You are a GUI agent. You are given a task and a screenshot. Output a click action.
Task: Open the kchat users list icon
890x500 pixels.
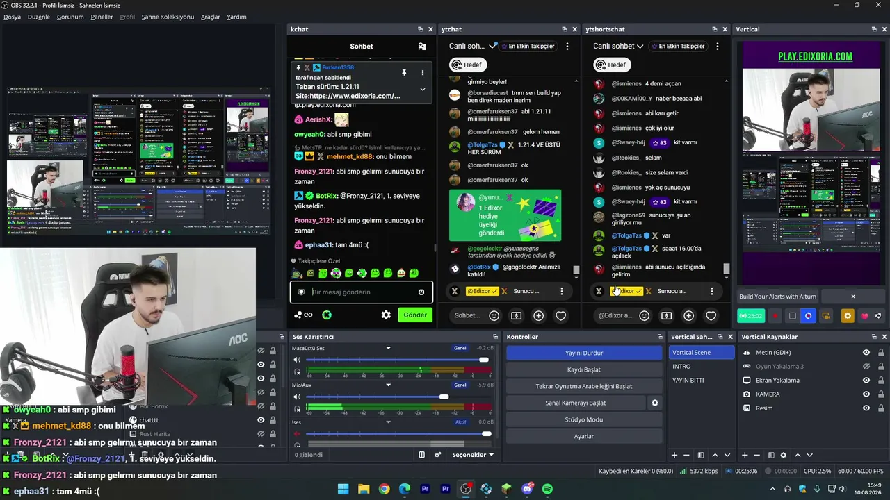(x=422, y=47)
